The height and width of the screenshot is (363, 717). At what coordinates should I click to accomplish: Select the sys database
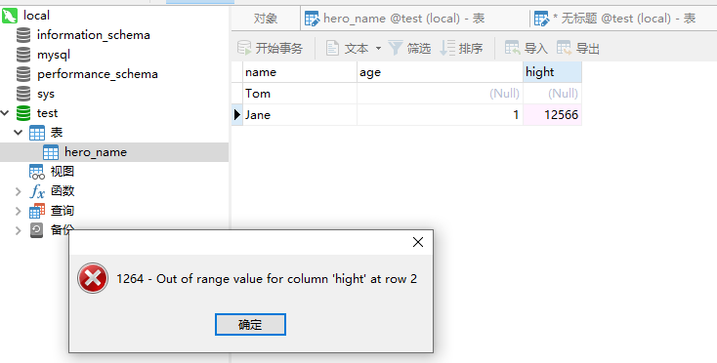[x=46, y=94]
